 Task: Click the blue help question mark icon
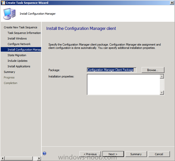[x=44, y=153]
